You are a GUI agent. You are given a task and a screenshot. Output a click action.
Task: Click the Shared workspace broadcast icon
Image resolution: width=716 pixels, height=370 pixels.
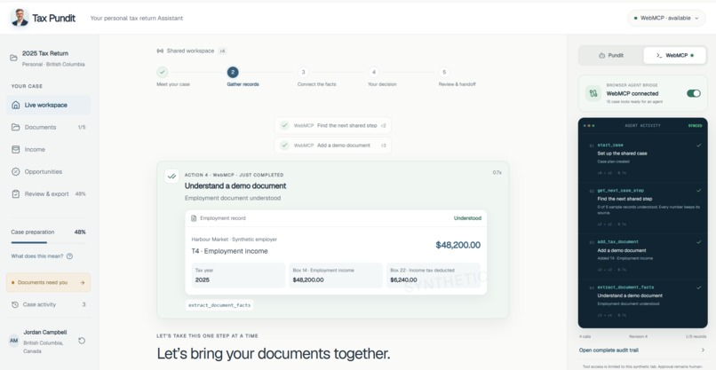click(x=160, y=51)
